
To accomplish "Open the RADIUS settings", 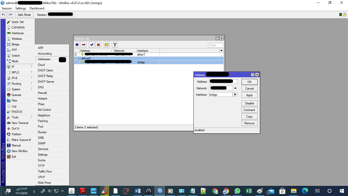I will pyautogui.click(x=20, y=112).
